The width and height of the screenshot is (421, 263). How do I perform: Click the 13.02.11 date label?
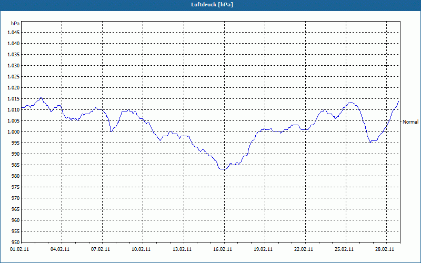[182, 249]
